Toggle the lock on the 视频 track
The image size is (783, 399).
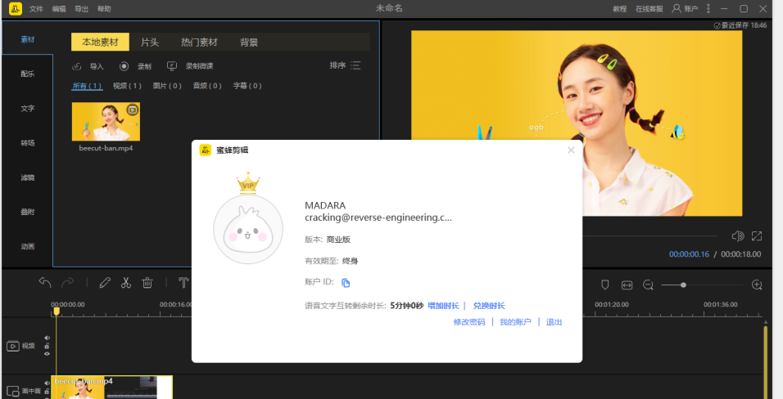pyautogui.click(x=47, y=346)
